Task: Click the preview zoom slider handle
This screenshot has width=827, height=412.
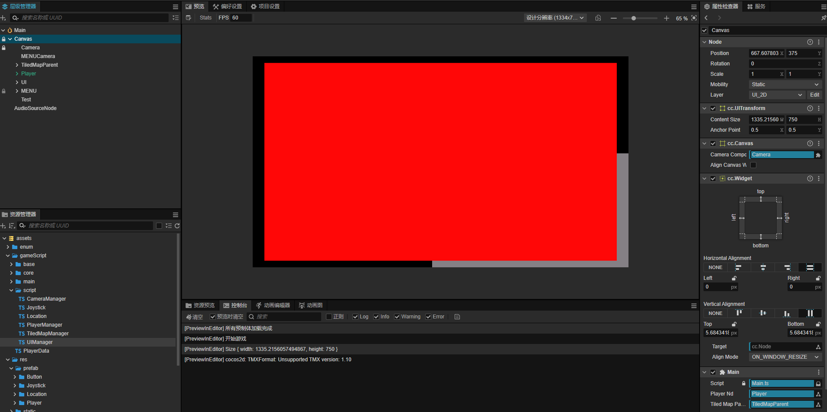Action: tap(634, 18)
